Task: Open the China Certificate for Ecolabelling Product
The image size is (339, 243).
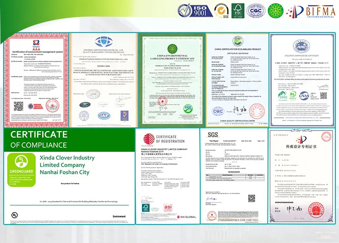Action: (237, 80)
